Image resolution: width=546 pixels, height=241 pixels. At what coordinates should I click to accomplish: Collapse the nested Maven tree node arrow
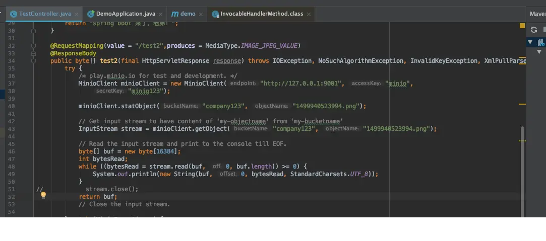pos(539,52)
